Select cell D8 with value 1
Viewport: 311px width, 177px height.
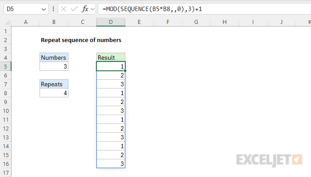[111, 93]
